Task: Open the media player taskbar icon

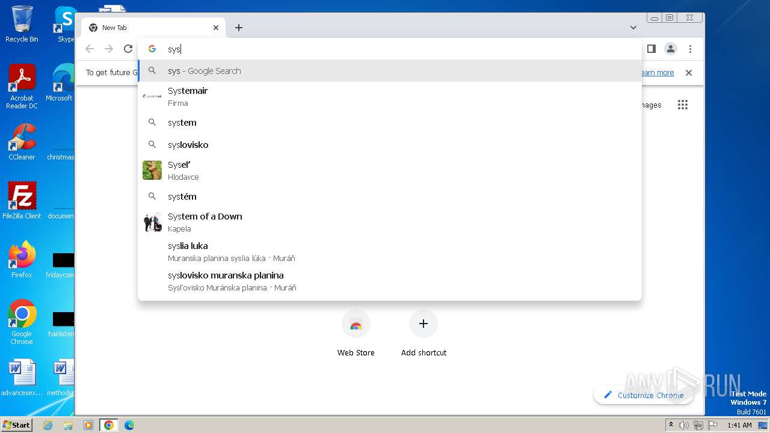Action: click(x=88, y=425)
